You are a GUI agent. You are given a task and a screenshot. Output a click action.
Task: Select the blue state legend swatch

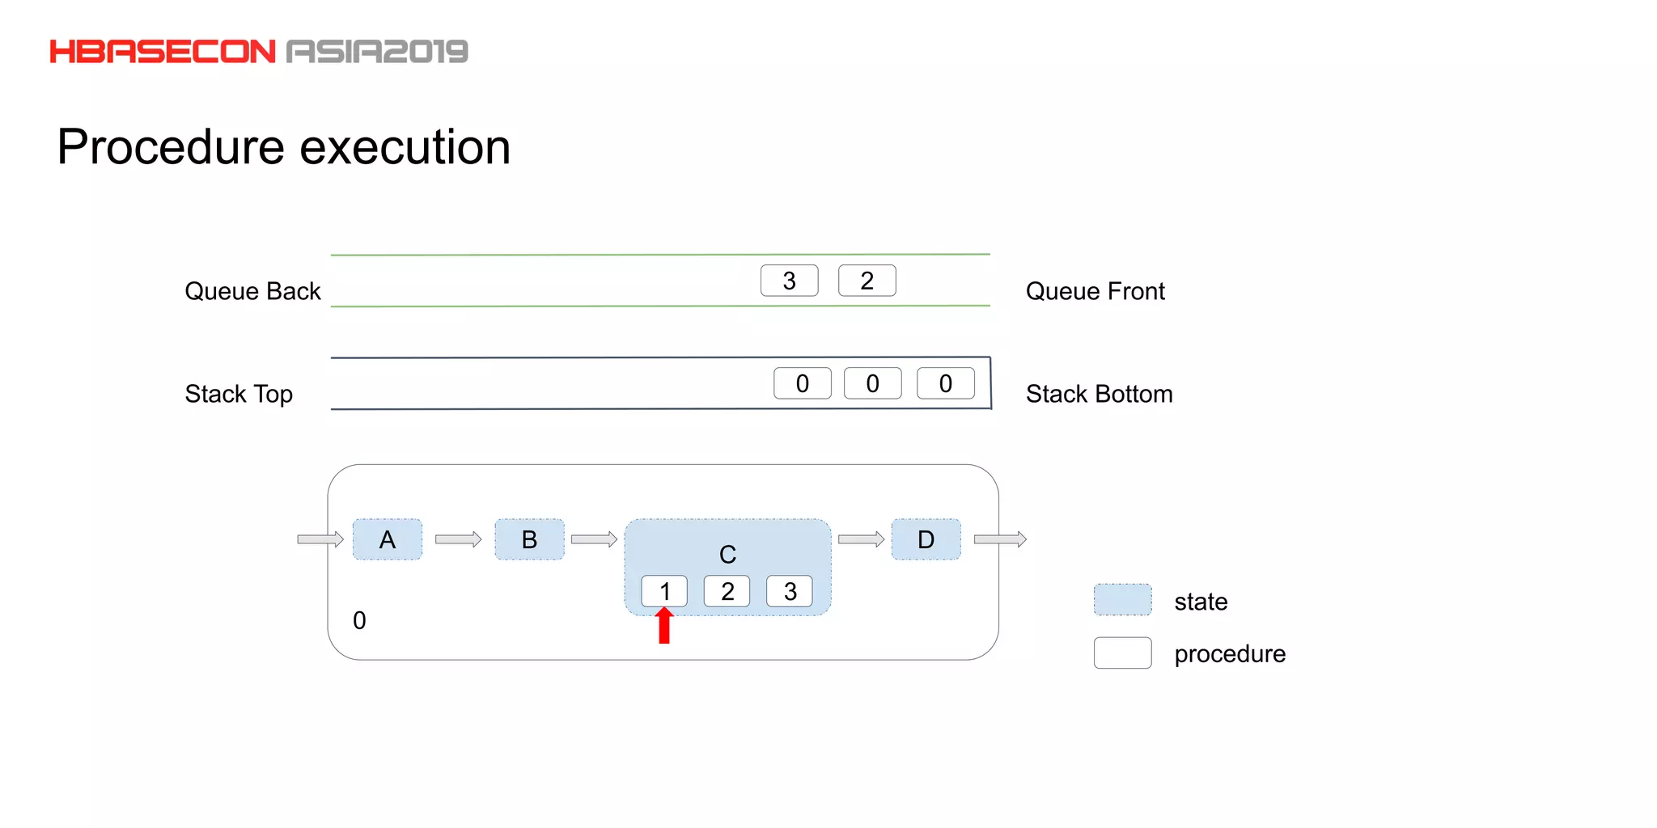(1122, 600)
